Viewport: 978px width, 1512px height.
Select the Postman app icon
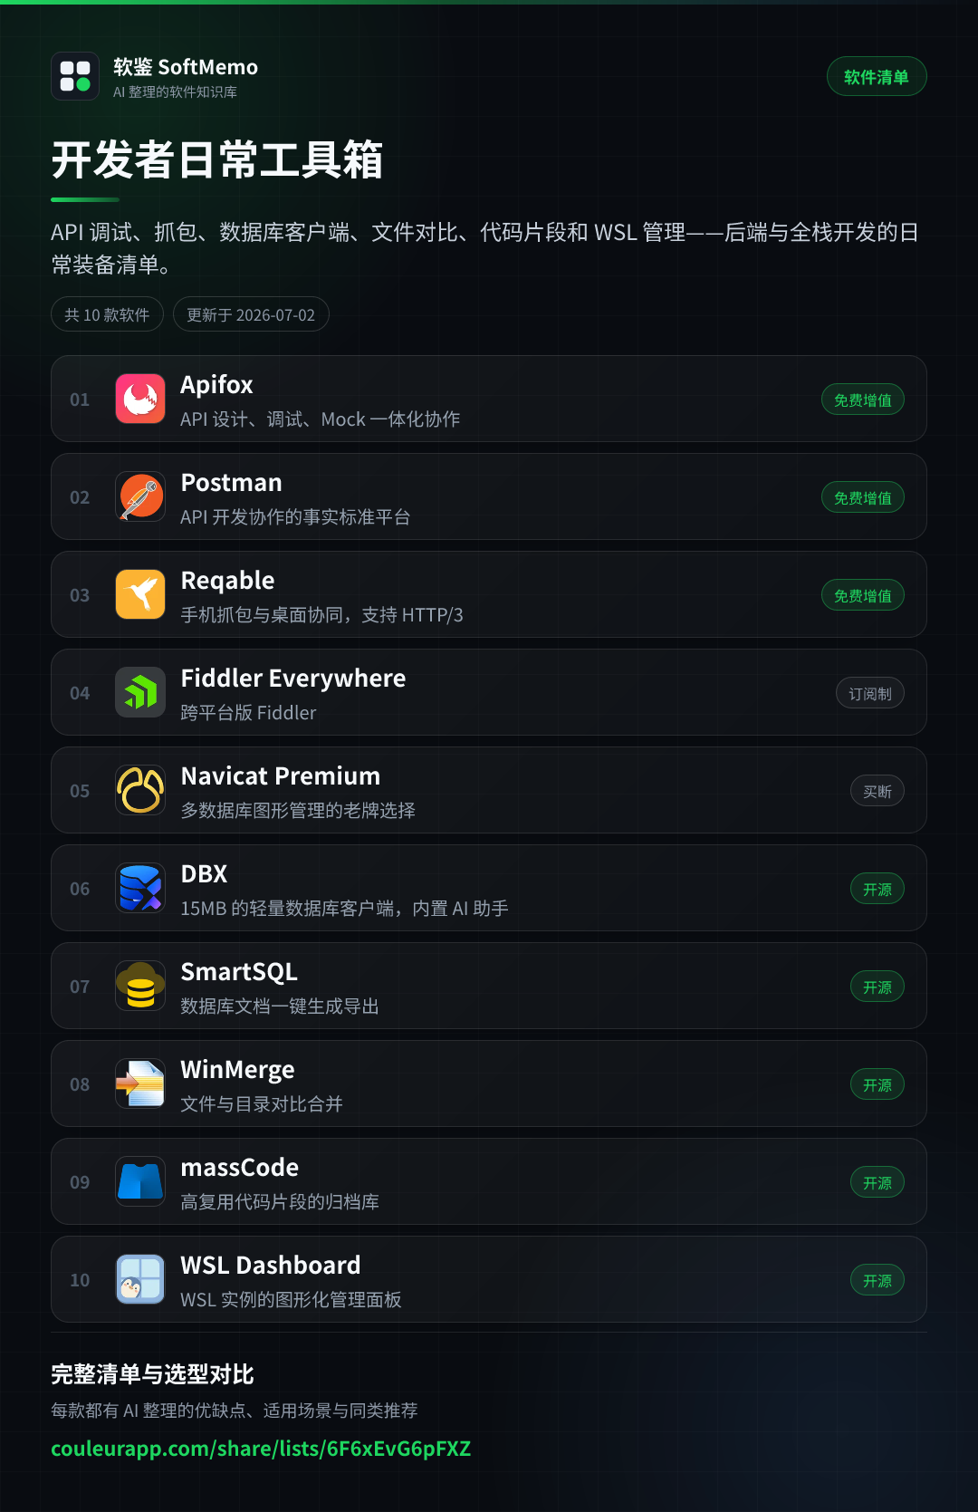click(140, 496)
